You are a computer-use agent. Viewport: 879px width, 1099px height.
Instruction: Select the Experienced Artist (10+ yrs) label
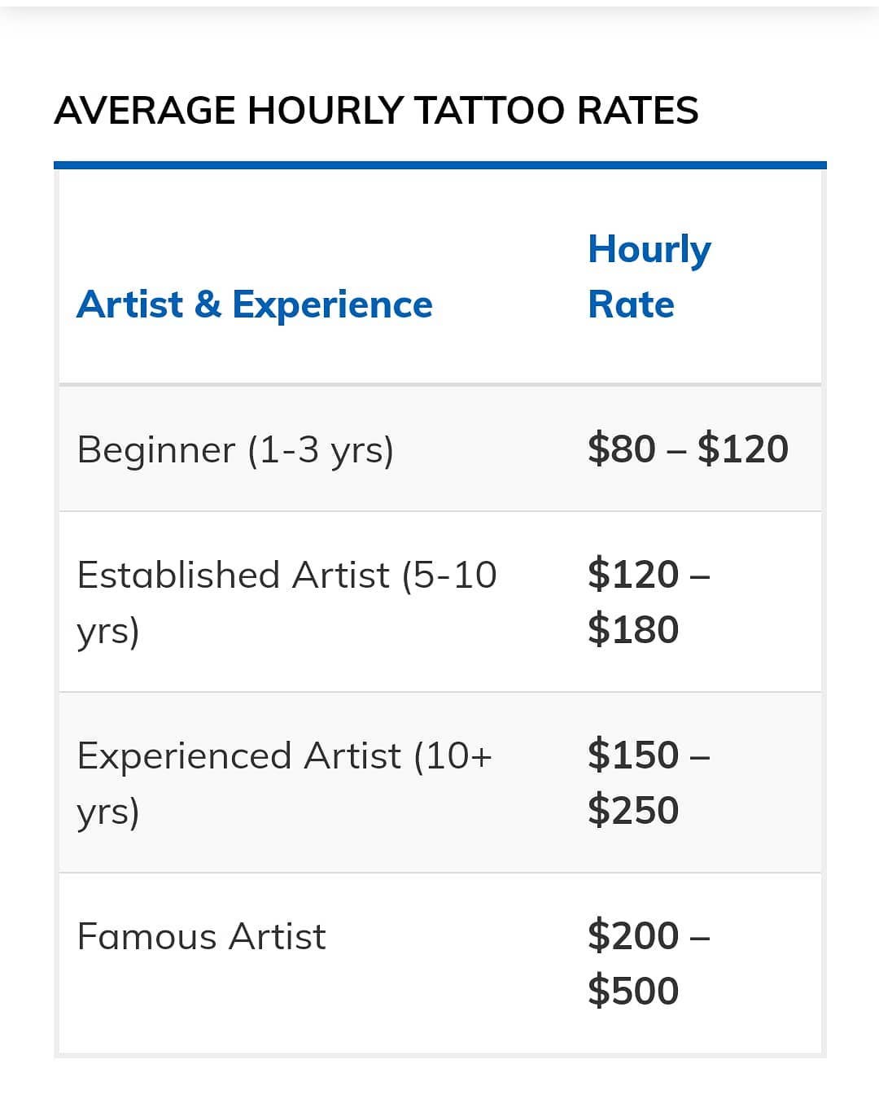[285, 782]
